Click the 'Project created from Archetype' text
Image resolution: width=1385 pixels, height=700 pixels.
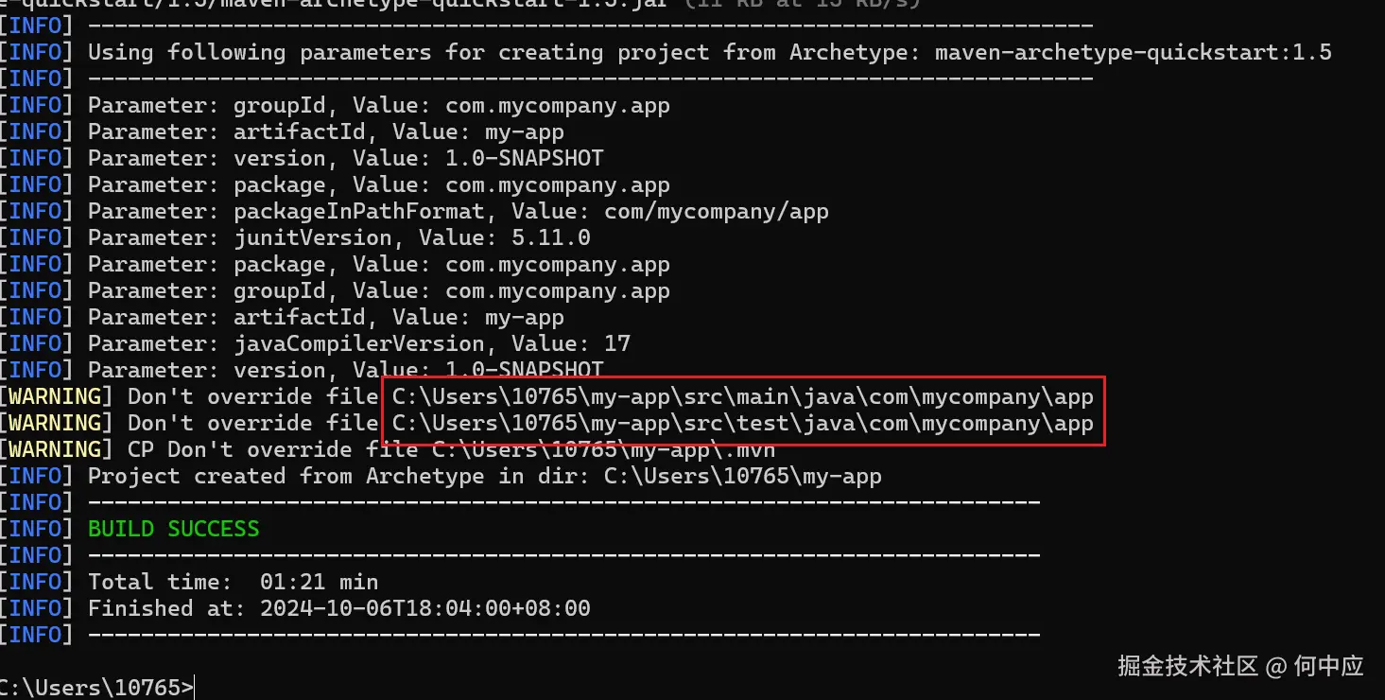click(286, 476)
